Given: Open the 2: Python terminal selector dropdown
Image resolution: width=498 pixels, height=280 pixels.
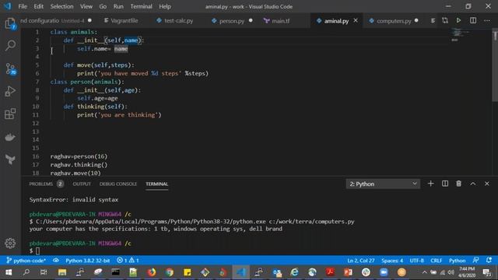Looking at the screenshot, I should [x=383, y=184].
